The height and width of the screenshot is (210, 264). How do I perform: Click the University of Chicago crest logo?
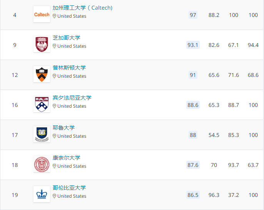tap(42, 44)
